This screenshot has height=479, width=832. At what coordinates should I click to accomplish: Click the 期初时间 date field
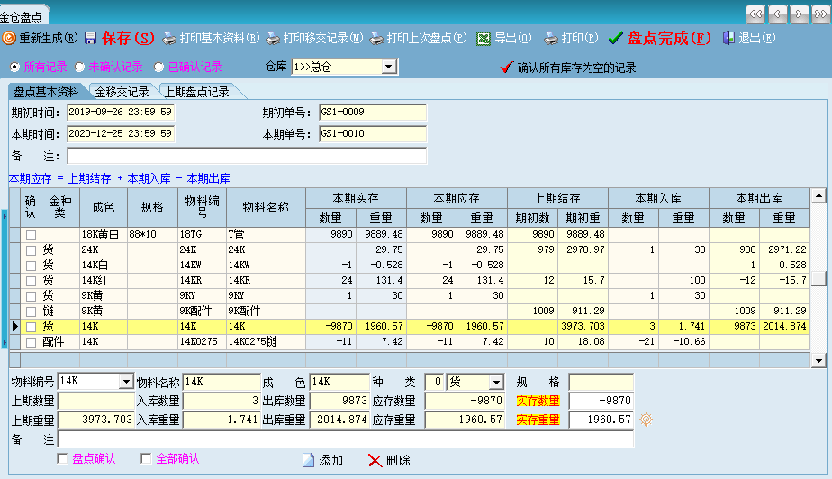[121, 113]
